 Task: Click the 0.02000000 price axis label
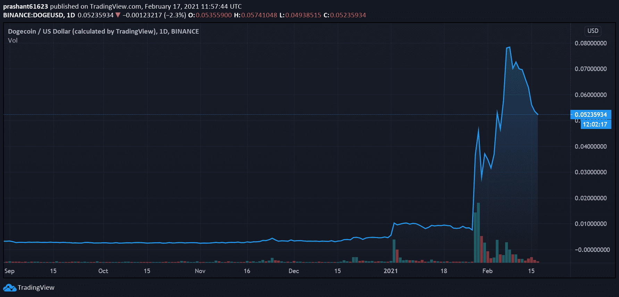click(x=591, y=198)
